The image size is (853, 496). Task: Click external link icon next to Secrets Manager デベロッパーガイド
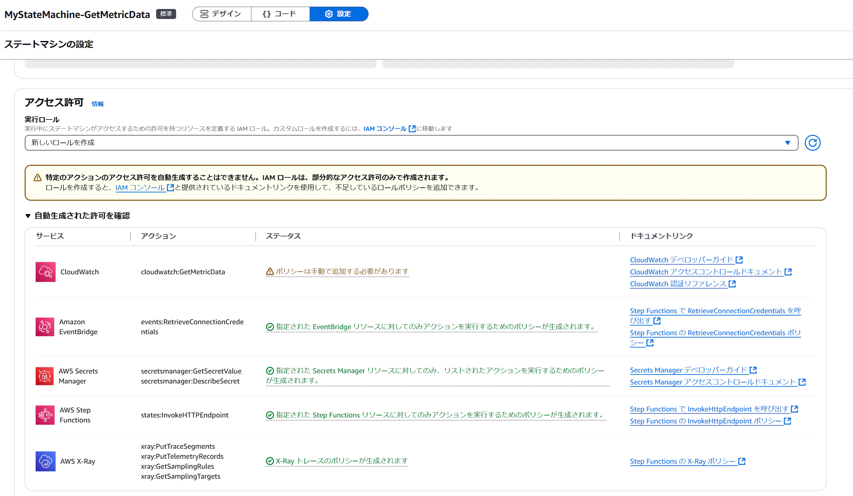[x=753, y=370]
